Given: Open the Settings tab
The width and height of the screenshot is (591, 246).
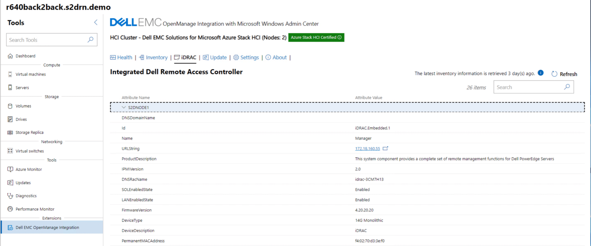Looking at the screenshot, I should (246, 58).
